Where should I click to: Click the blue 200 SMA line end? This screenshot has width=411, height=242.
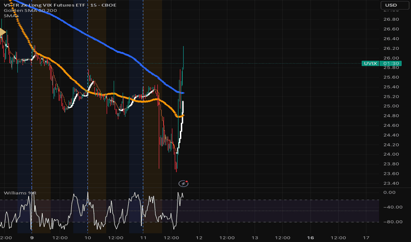point(183,93)
